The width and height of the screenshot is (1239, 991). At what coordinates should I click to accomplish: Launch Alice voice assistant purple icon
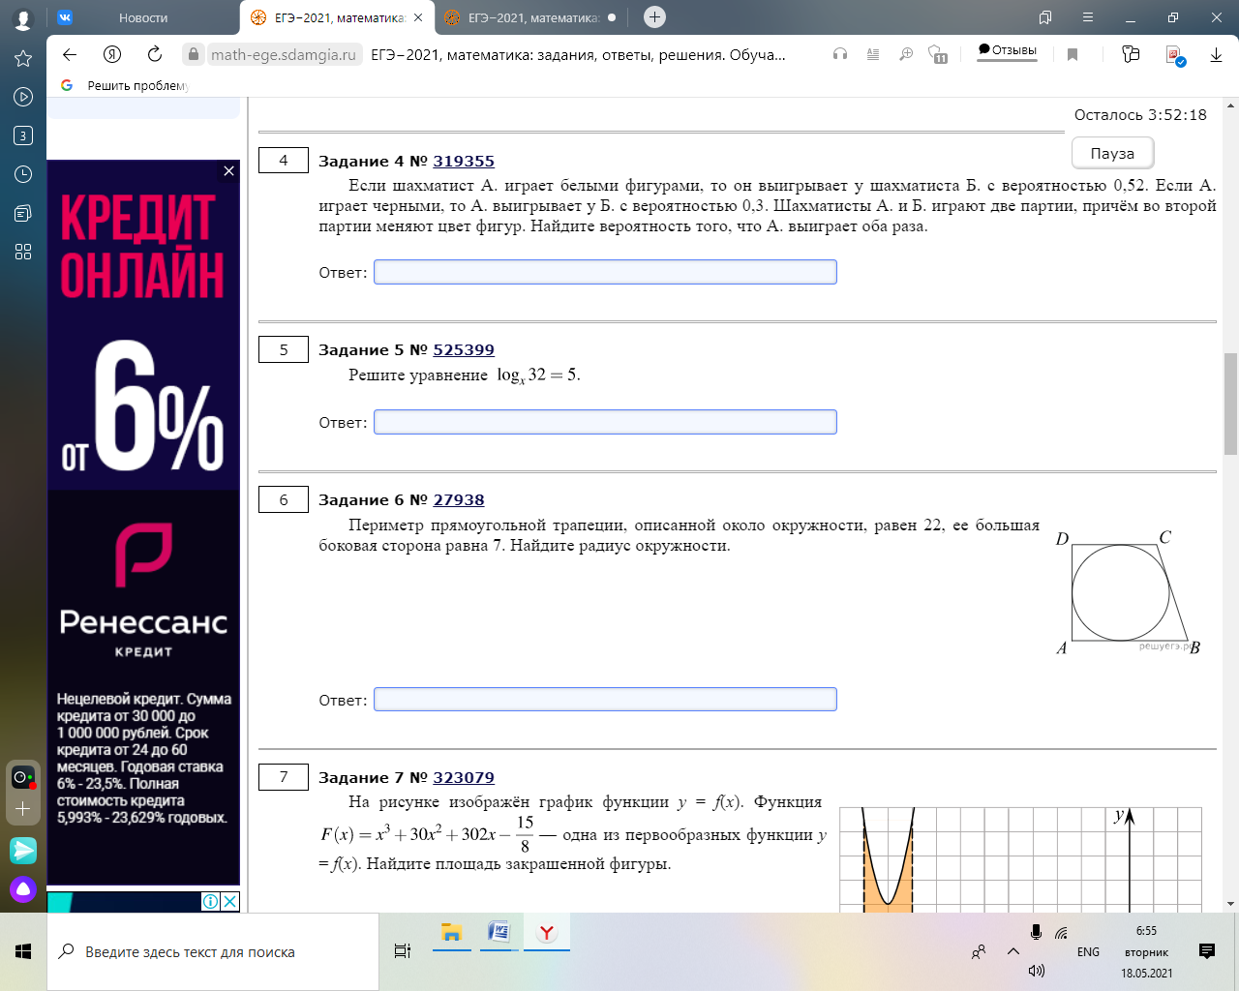(23, 889)
